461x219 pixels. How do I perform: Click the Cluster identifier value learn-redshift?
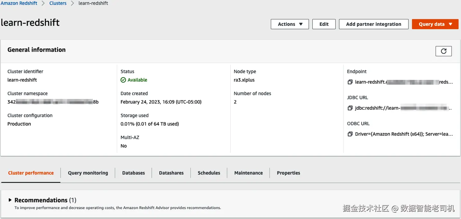[22, 80]
